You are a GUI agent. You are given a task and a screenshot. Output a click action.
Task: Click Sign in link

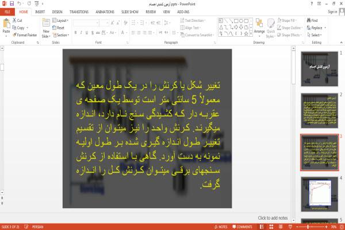(332, 12)
